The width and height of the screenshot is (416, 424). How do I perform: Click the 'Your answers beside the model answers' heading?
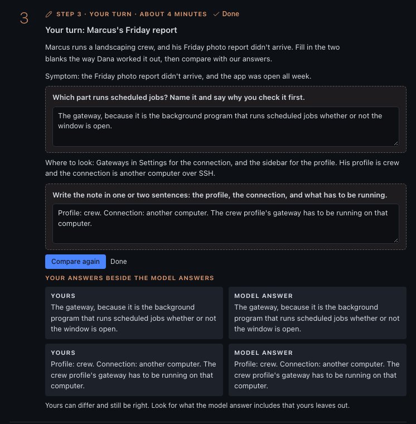[x=129, y=278]
